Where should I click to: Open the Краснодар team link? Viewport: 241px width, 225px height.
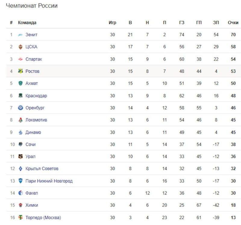[36, 96]
